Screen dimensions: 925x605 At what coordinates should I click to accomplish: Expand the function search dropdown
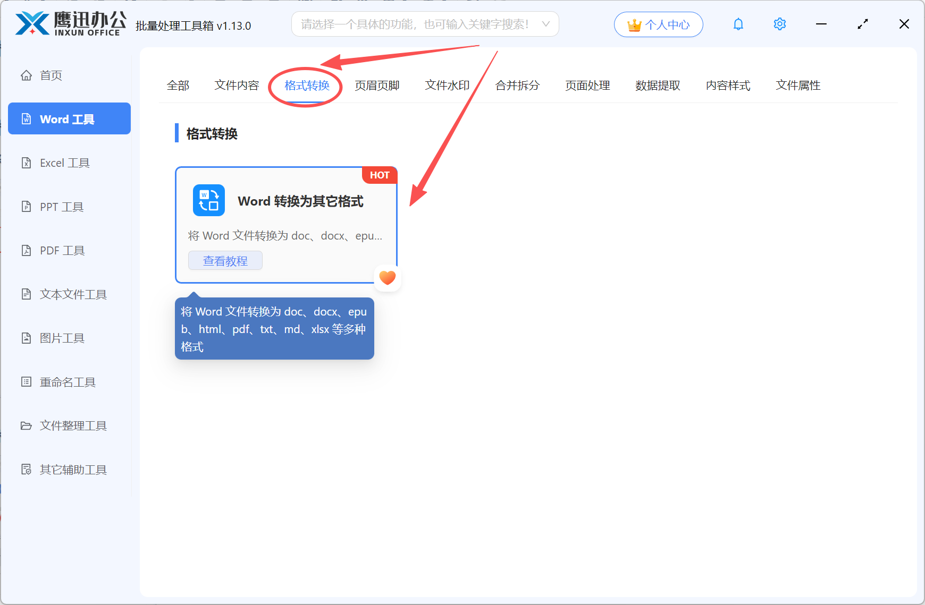point(546,24)
